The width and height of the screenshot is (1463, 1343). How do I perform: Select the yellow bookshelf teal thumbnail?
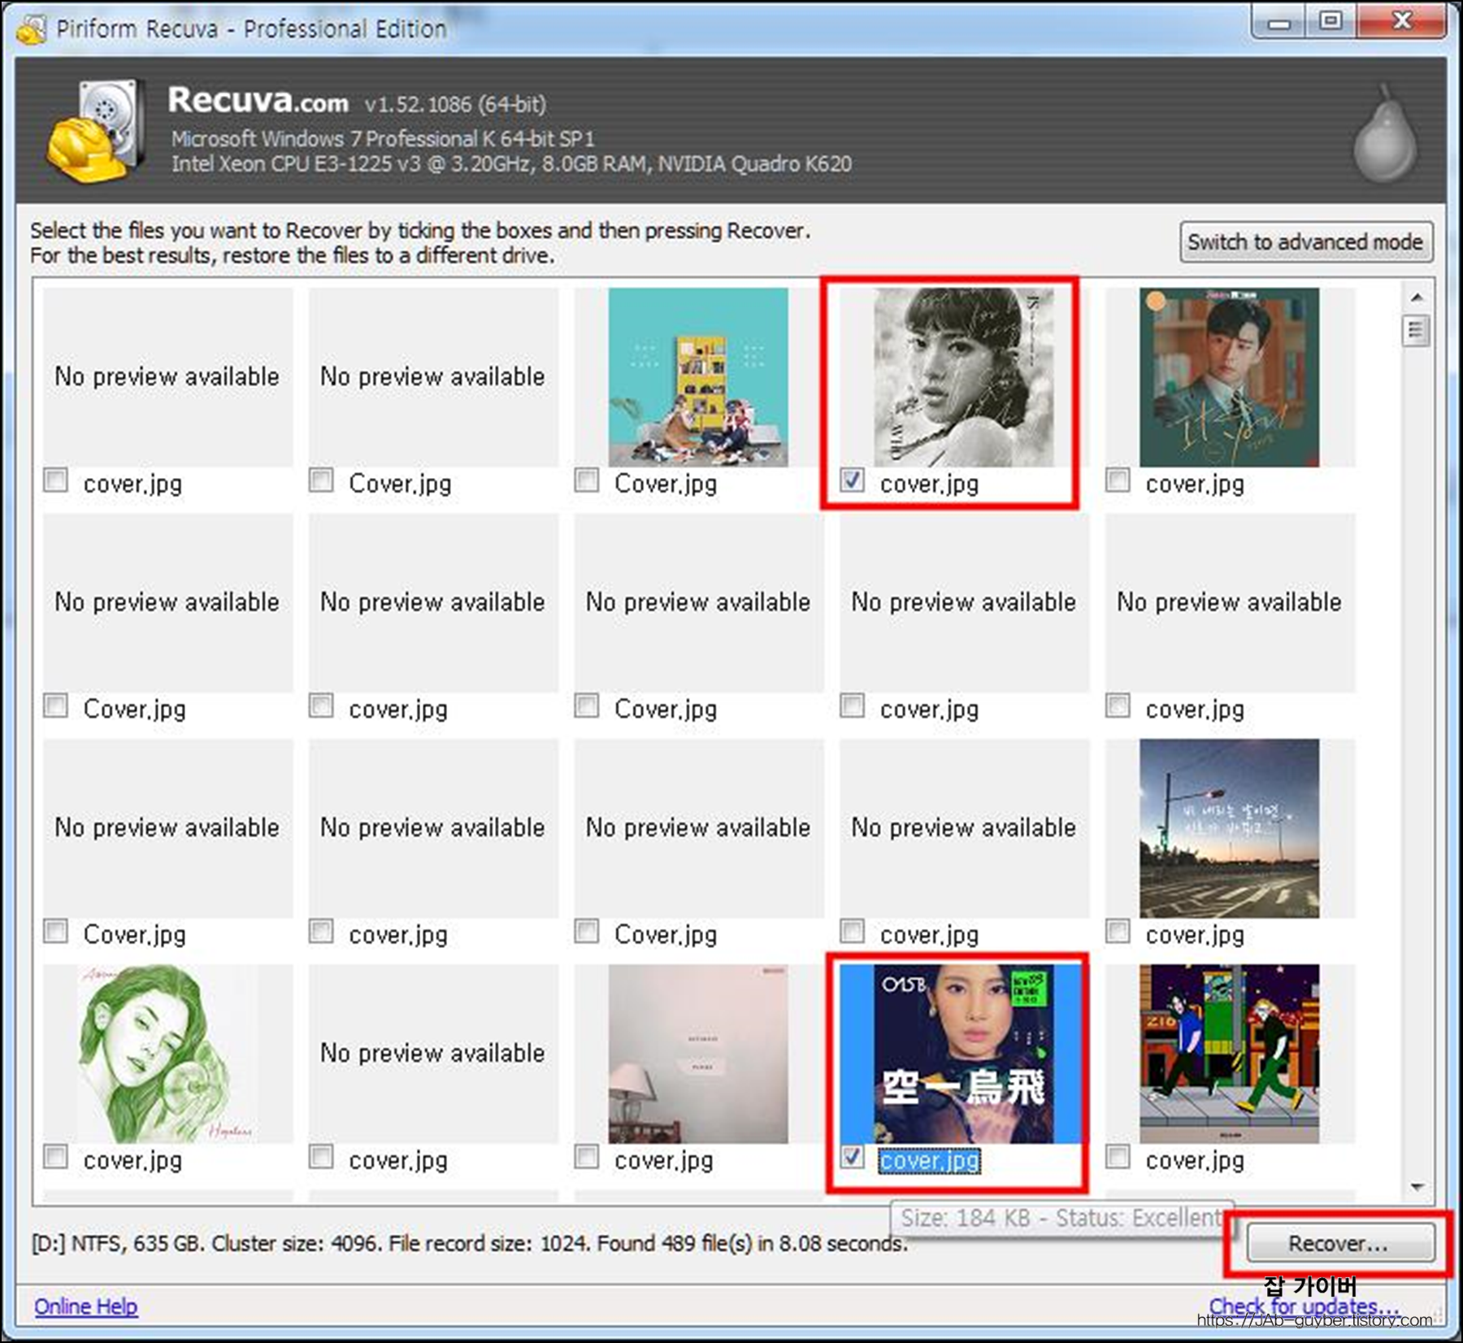(698, 377)
